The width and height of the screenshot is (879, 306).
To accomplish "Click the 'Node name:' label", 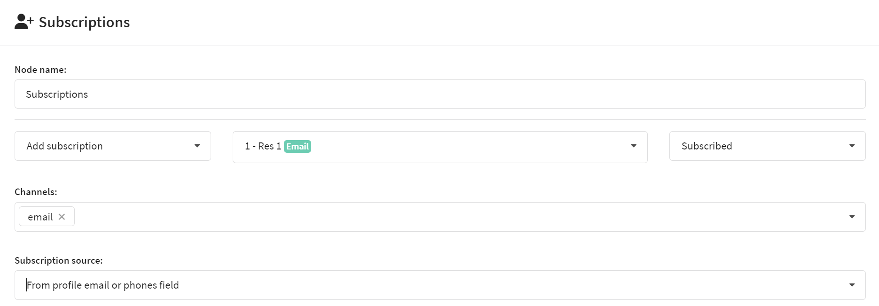I will click(40, 70).
